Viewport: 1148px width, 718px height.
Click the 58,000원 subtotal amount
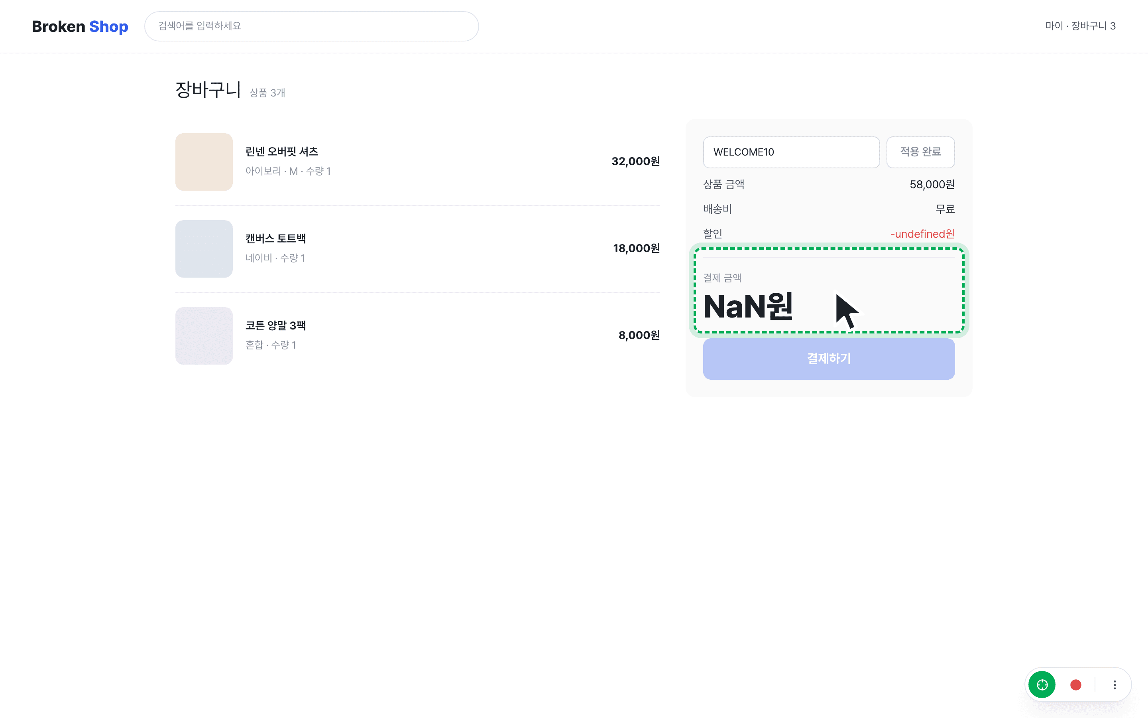point(932,184)
